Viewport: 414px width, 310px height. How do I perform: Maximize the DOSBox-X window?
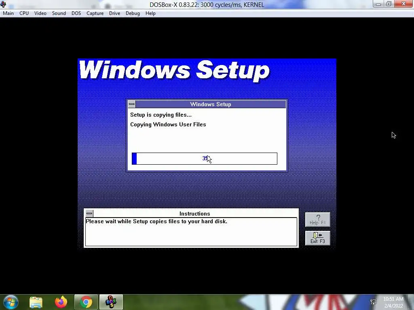click(389, 4)
